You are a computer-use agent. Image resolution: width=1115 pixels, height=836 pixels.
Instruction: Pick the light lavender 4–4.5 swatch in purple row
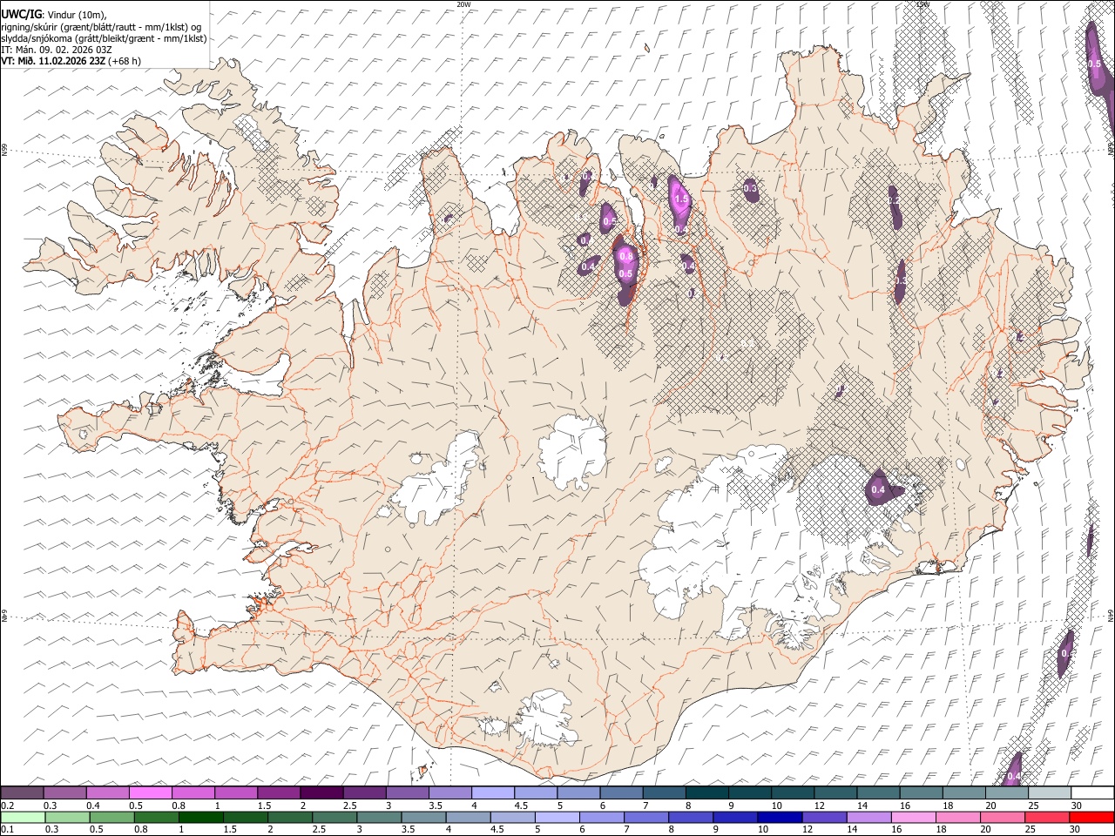pyautogui.click(x=492, y=792)
